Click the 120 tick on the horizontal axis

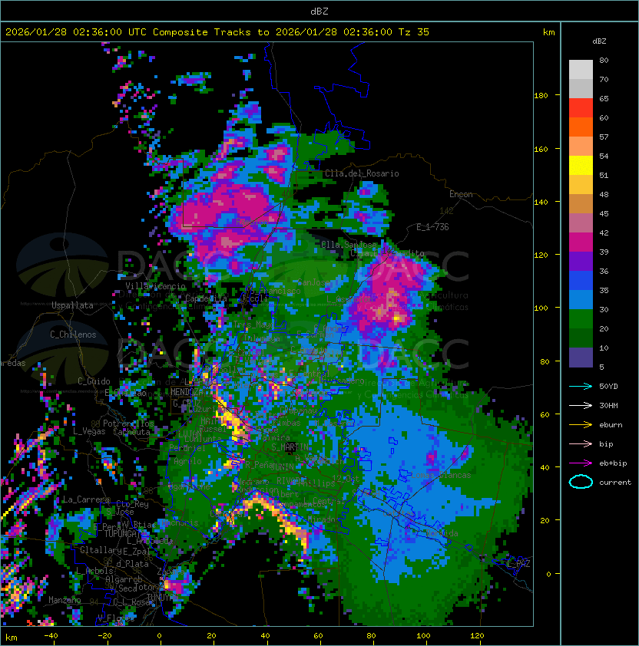coord(477,636)
